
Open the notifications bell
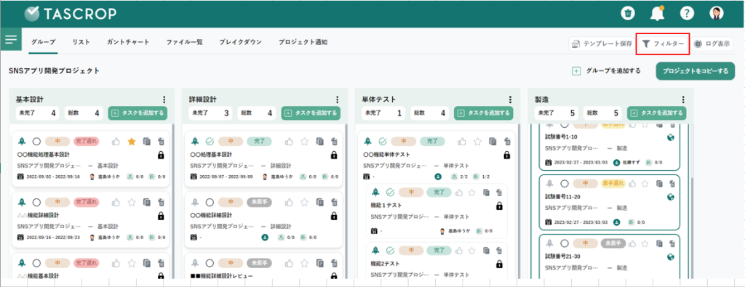click(x=657, y=13)
